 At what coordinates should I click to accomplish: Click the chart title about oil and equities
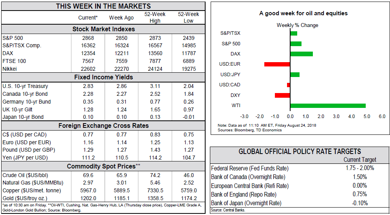click(303, 13)
